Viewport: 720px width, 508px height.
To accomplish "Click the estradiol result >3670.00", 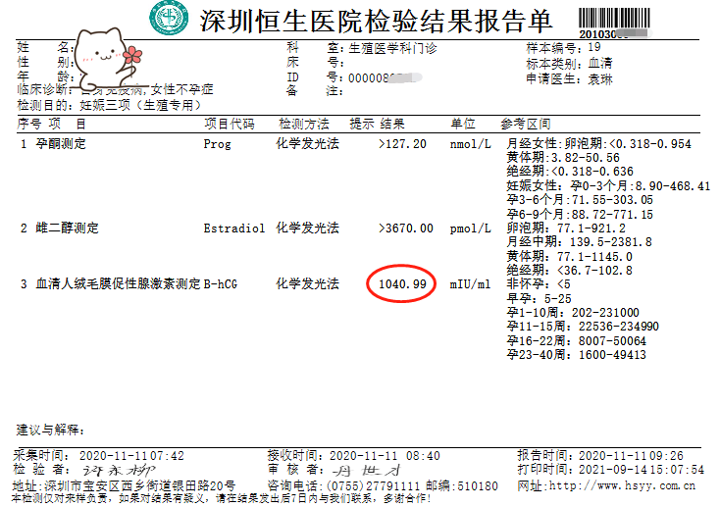I will [406, 229].
